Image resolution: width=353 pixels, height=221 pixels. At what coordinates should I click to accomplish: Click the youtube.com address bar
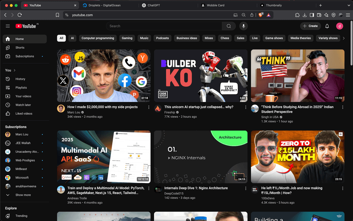[x=149, y=15]
